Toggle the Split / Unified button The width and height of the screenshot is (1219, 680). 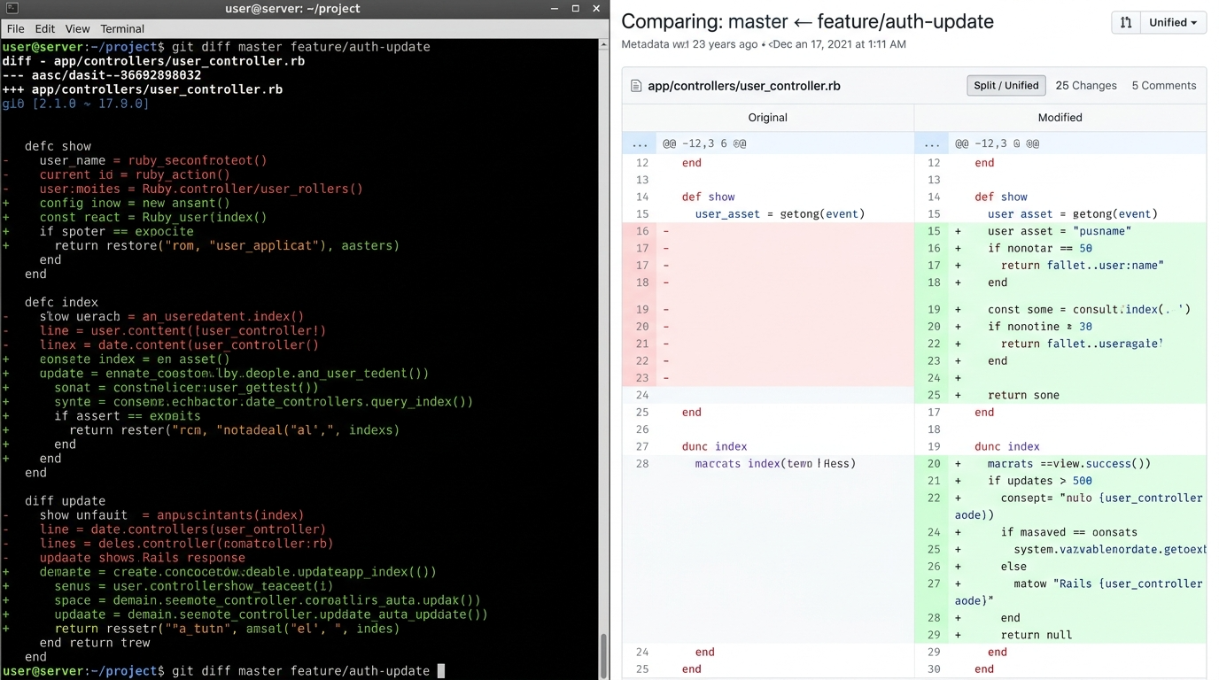(1005, 86)
